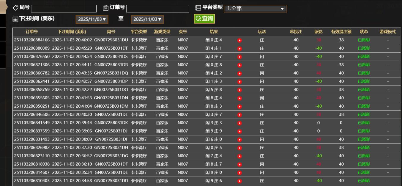Focus the 局号 round number field
Viewport: 402px width, 186px height.
click(64, 9)
